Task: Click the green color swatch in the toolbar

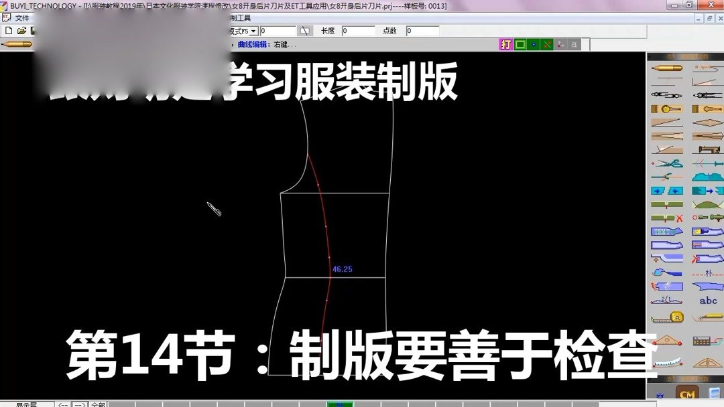Action: (520, 44)
